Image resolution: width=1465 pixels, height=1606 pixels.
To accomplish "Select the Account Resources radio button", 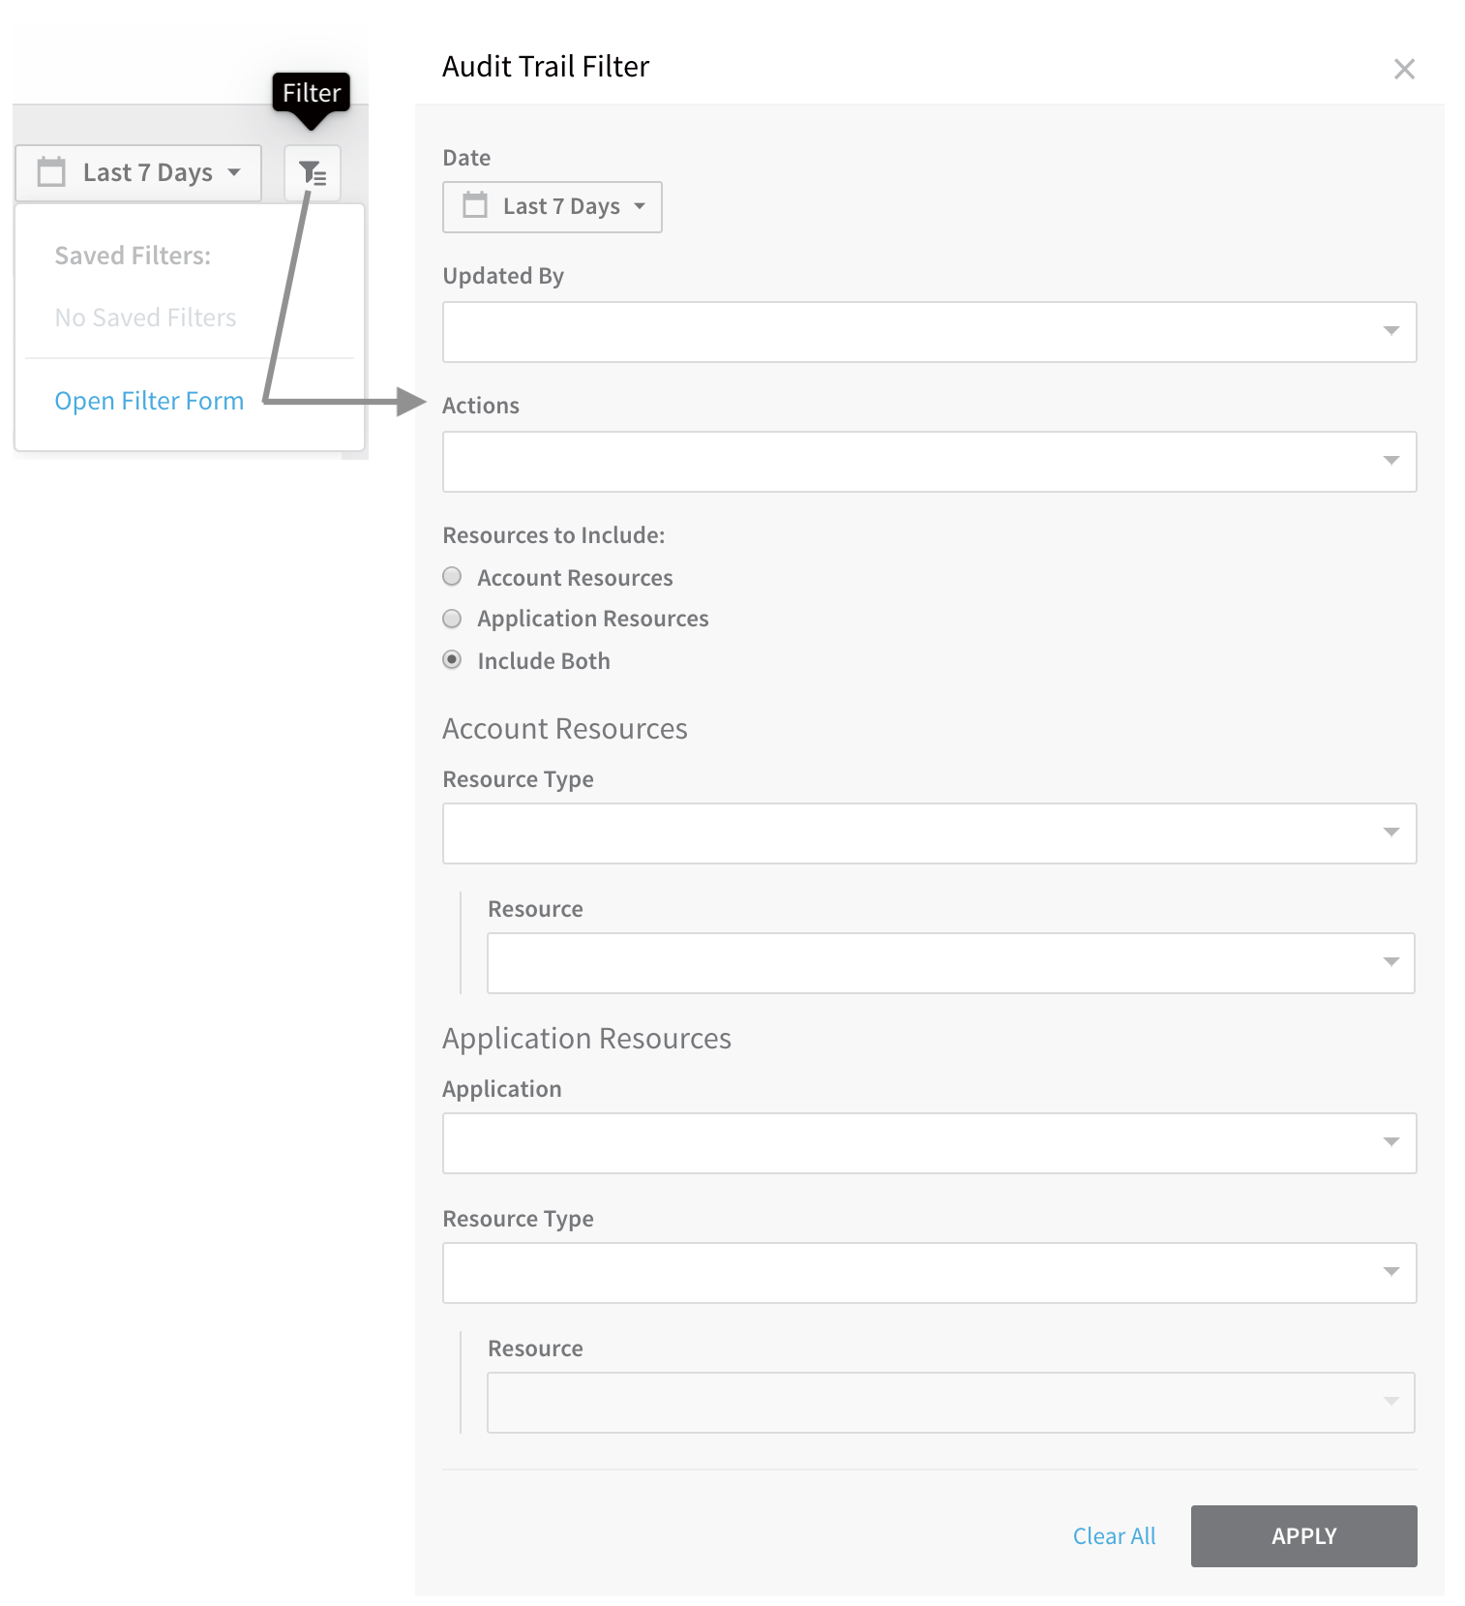I will tap(452, 577).
